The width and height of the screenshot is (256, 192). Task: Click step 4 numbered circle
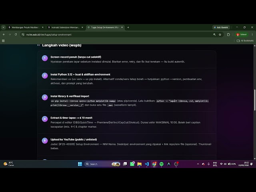point(45,119)
